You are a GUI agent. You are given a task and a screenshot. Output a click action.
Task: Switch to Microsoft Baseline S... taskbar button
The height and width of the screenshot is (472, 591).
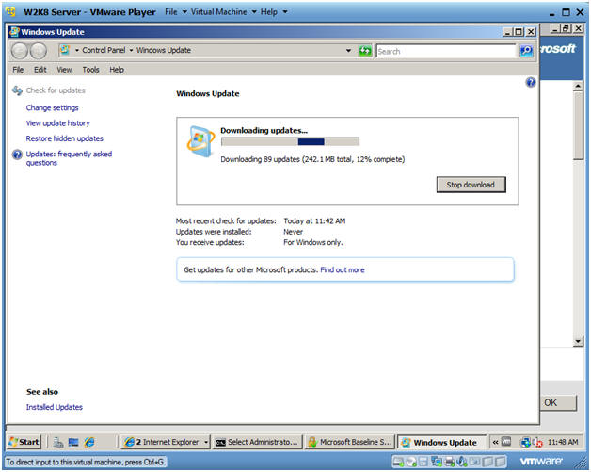coord(350,442)
